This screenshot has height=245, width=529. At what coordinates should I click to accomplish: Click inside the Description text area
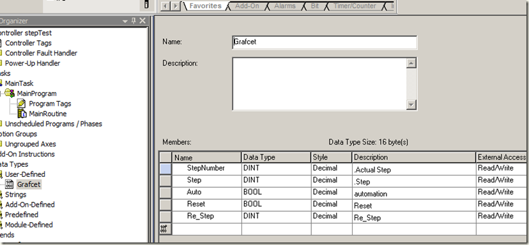319,84
